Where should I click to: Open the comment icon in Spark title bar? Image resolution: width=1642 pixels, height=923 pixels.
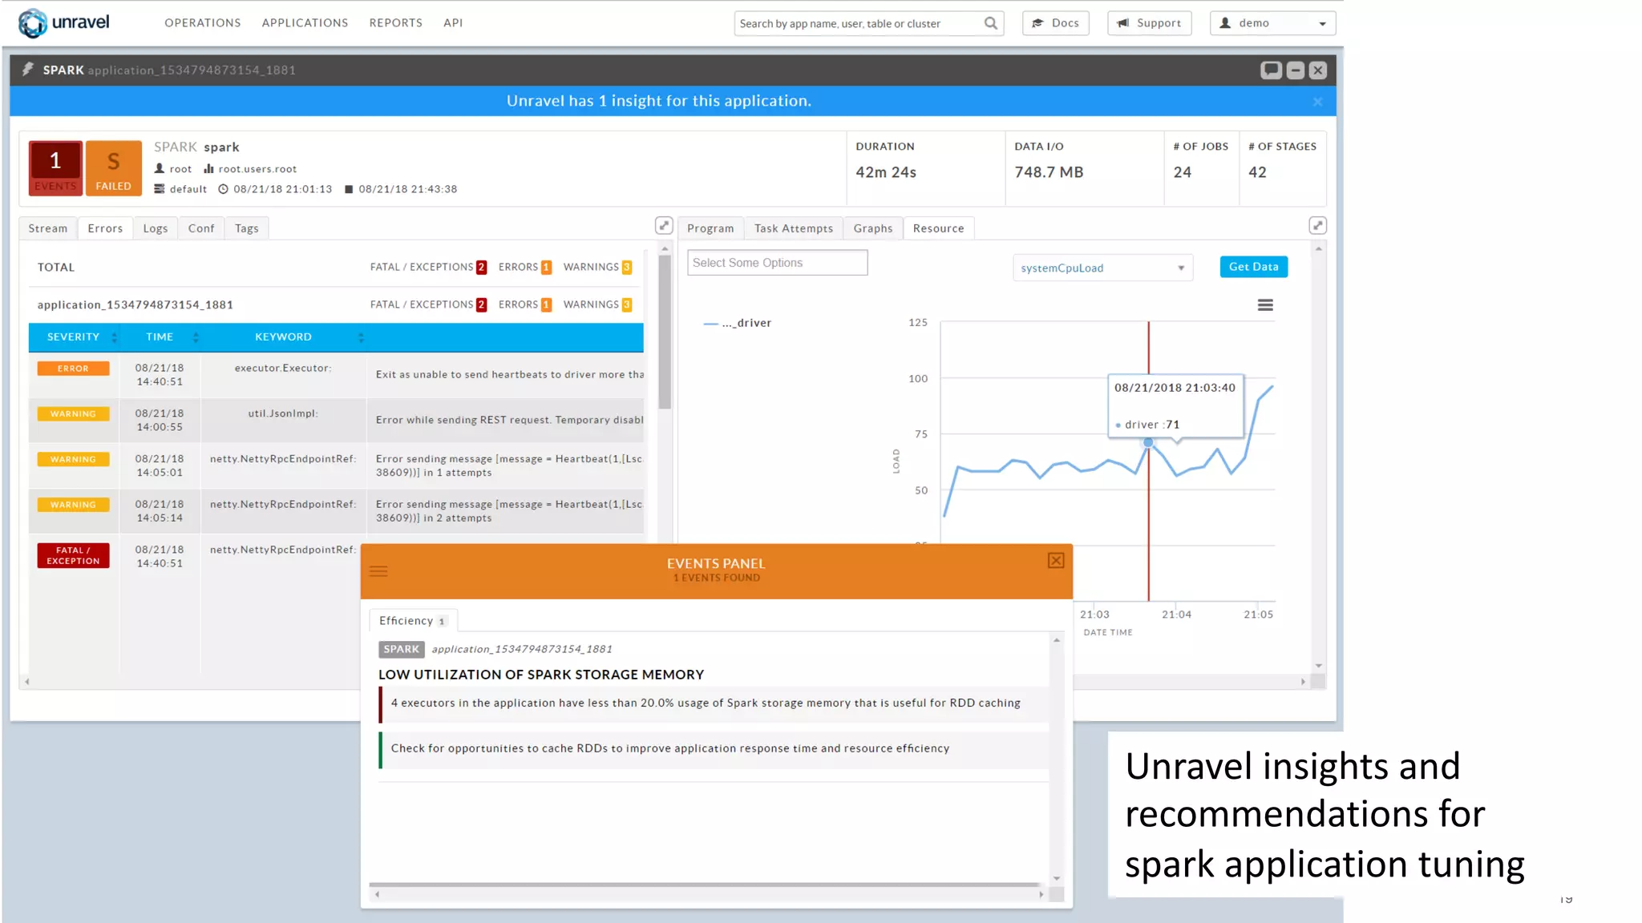point(1271,71)
